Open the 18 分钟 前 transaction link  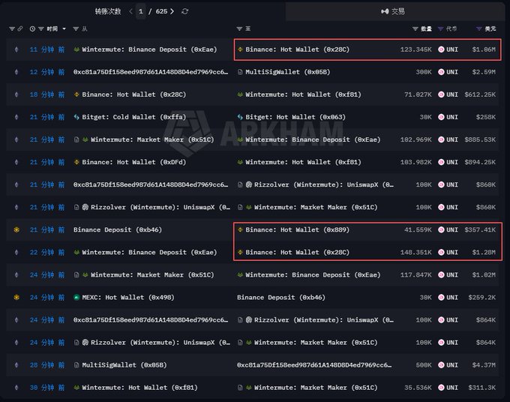[47, 94]
